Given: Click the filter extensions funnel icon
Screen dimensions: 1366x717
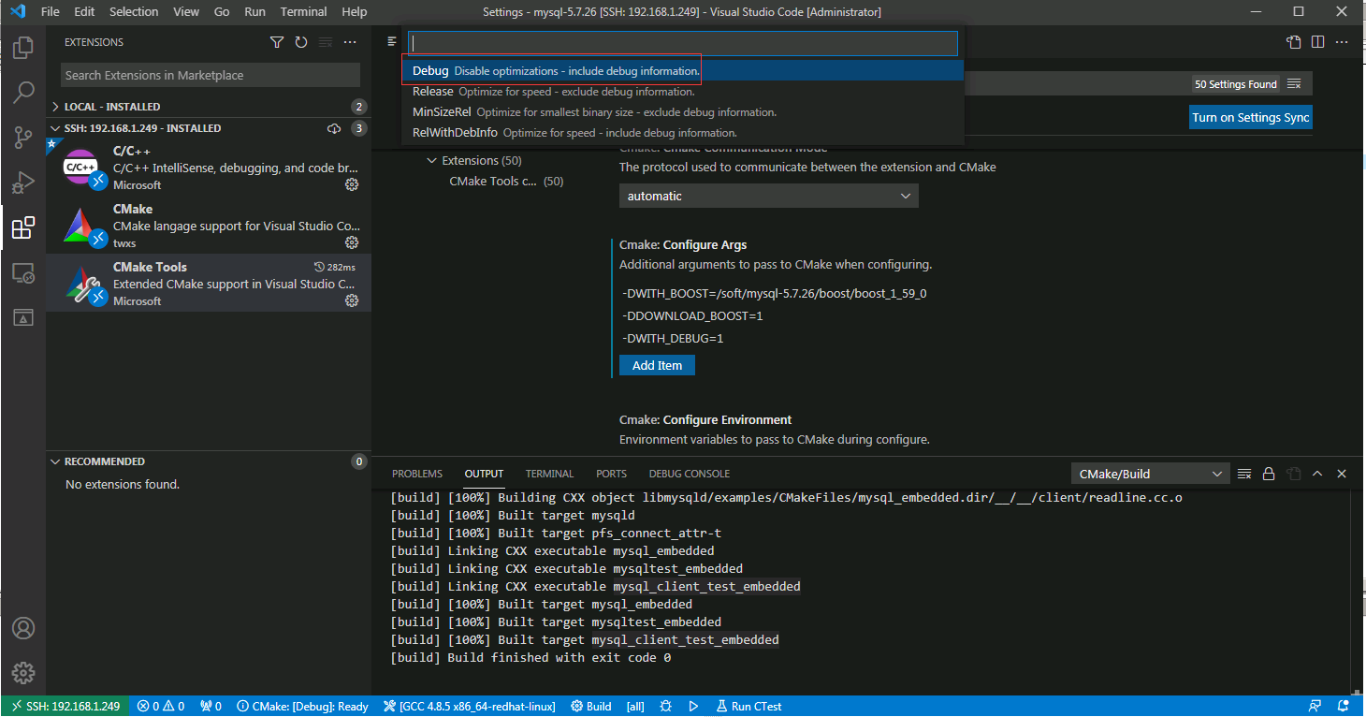Looking at the screenshot, I should click(277, 42).
